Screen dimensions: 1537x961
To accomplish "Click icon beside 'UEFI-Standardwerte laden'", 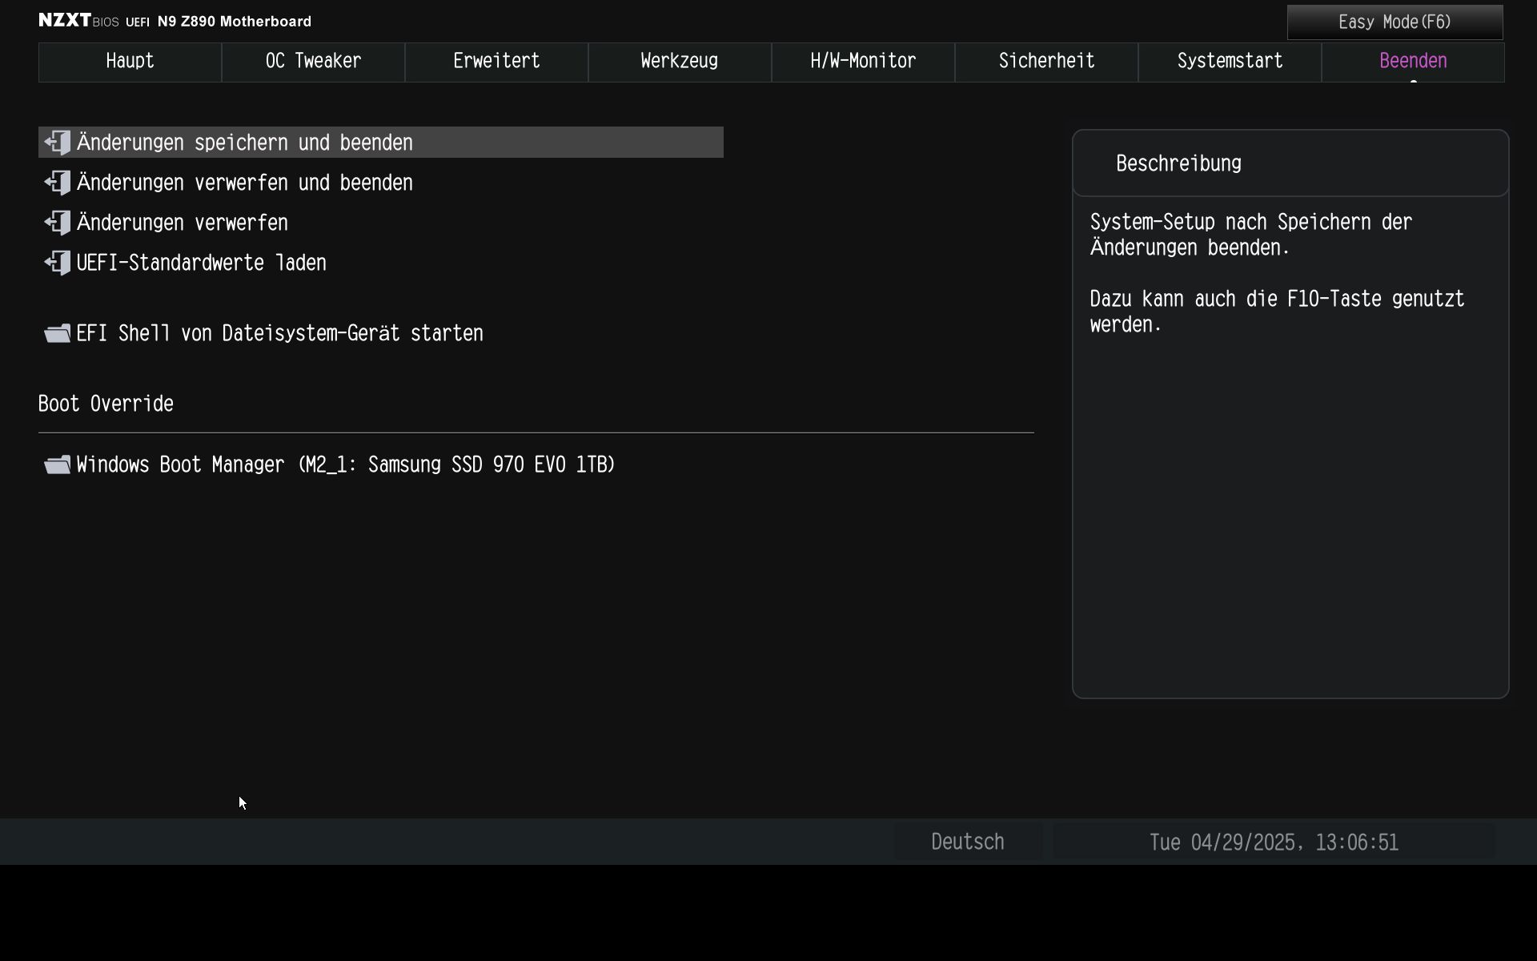I will 58,263.
